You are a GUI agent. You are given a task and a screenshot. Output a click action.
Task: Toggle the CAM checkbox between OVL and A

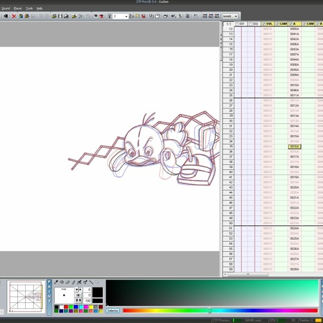[x=277, y=24]
